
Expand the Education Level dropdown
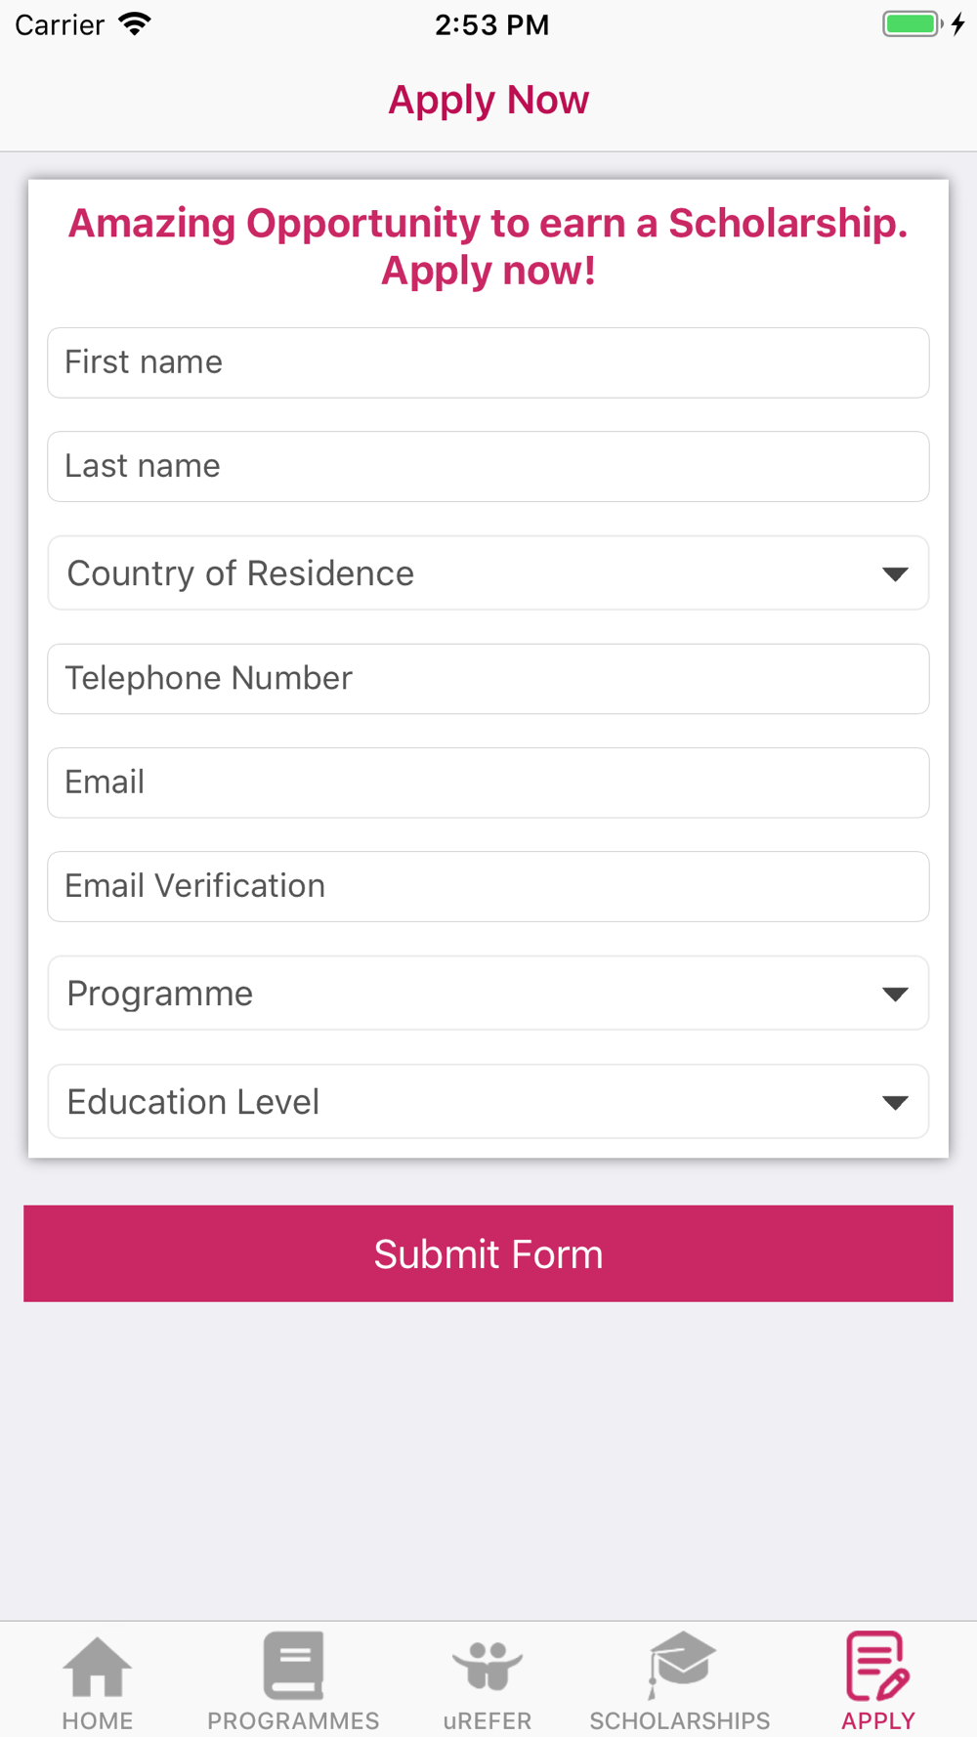(488, 1102)
